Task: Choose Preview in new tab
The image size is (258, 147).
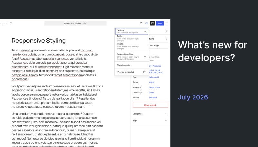Action: click(132, 72)
